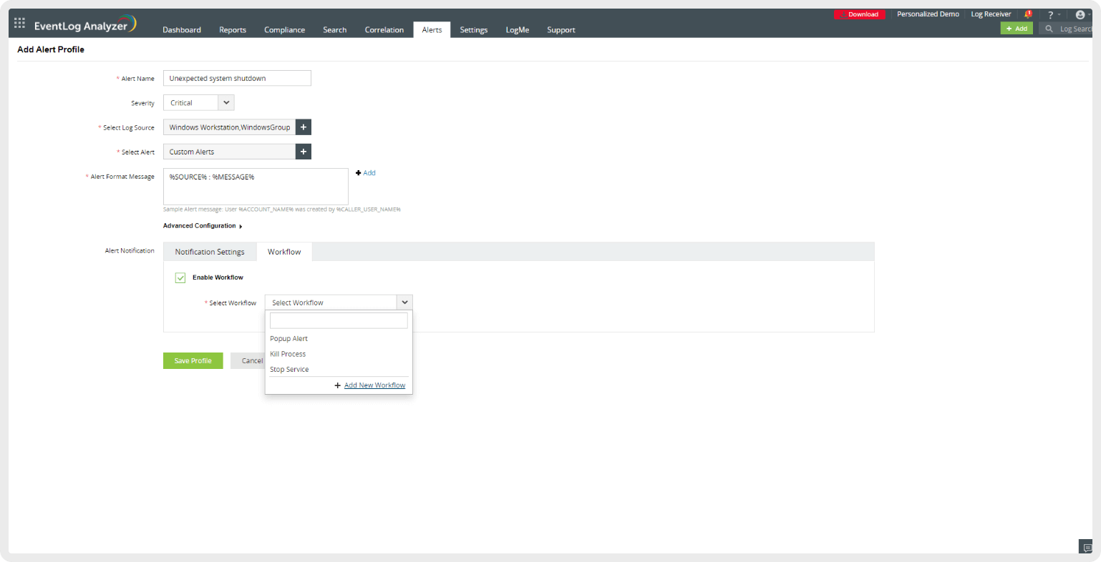Go to the LogMe tab
The width and height of the screenshot is (1101, 562).
(518, 30)
